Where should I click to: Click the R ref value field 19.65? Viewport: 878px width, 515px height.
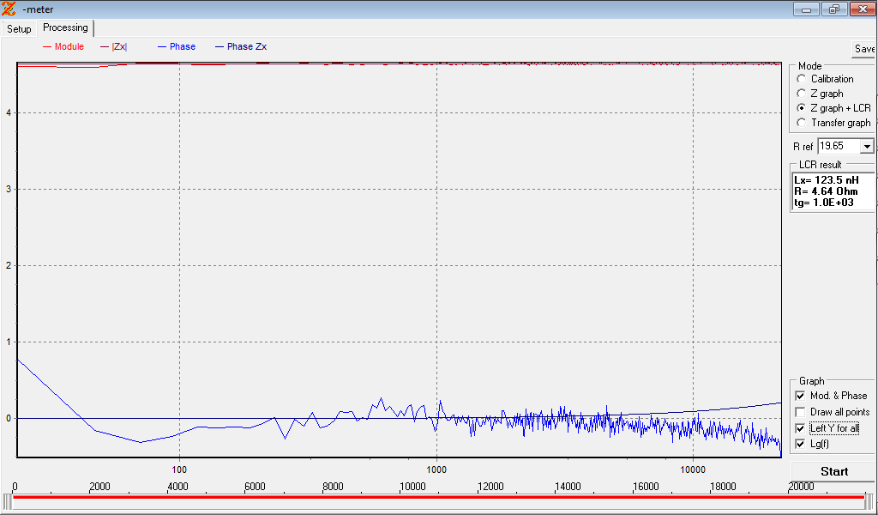click(x=839, y=146)
